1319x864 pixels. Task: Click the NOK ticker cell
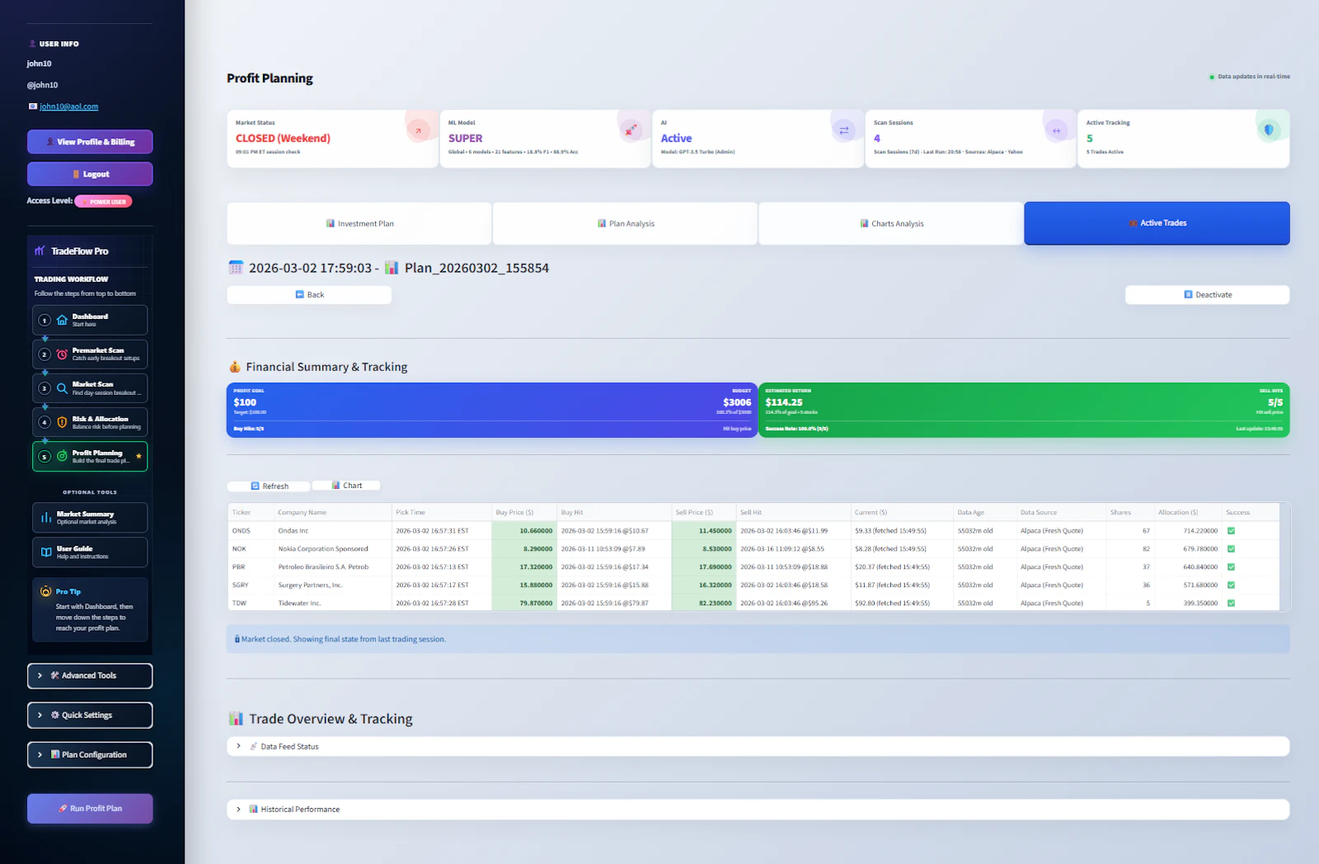coord(251,549)
